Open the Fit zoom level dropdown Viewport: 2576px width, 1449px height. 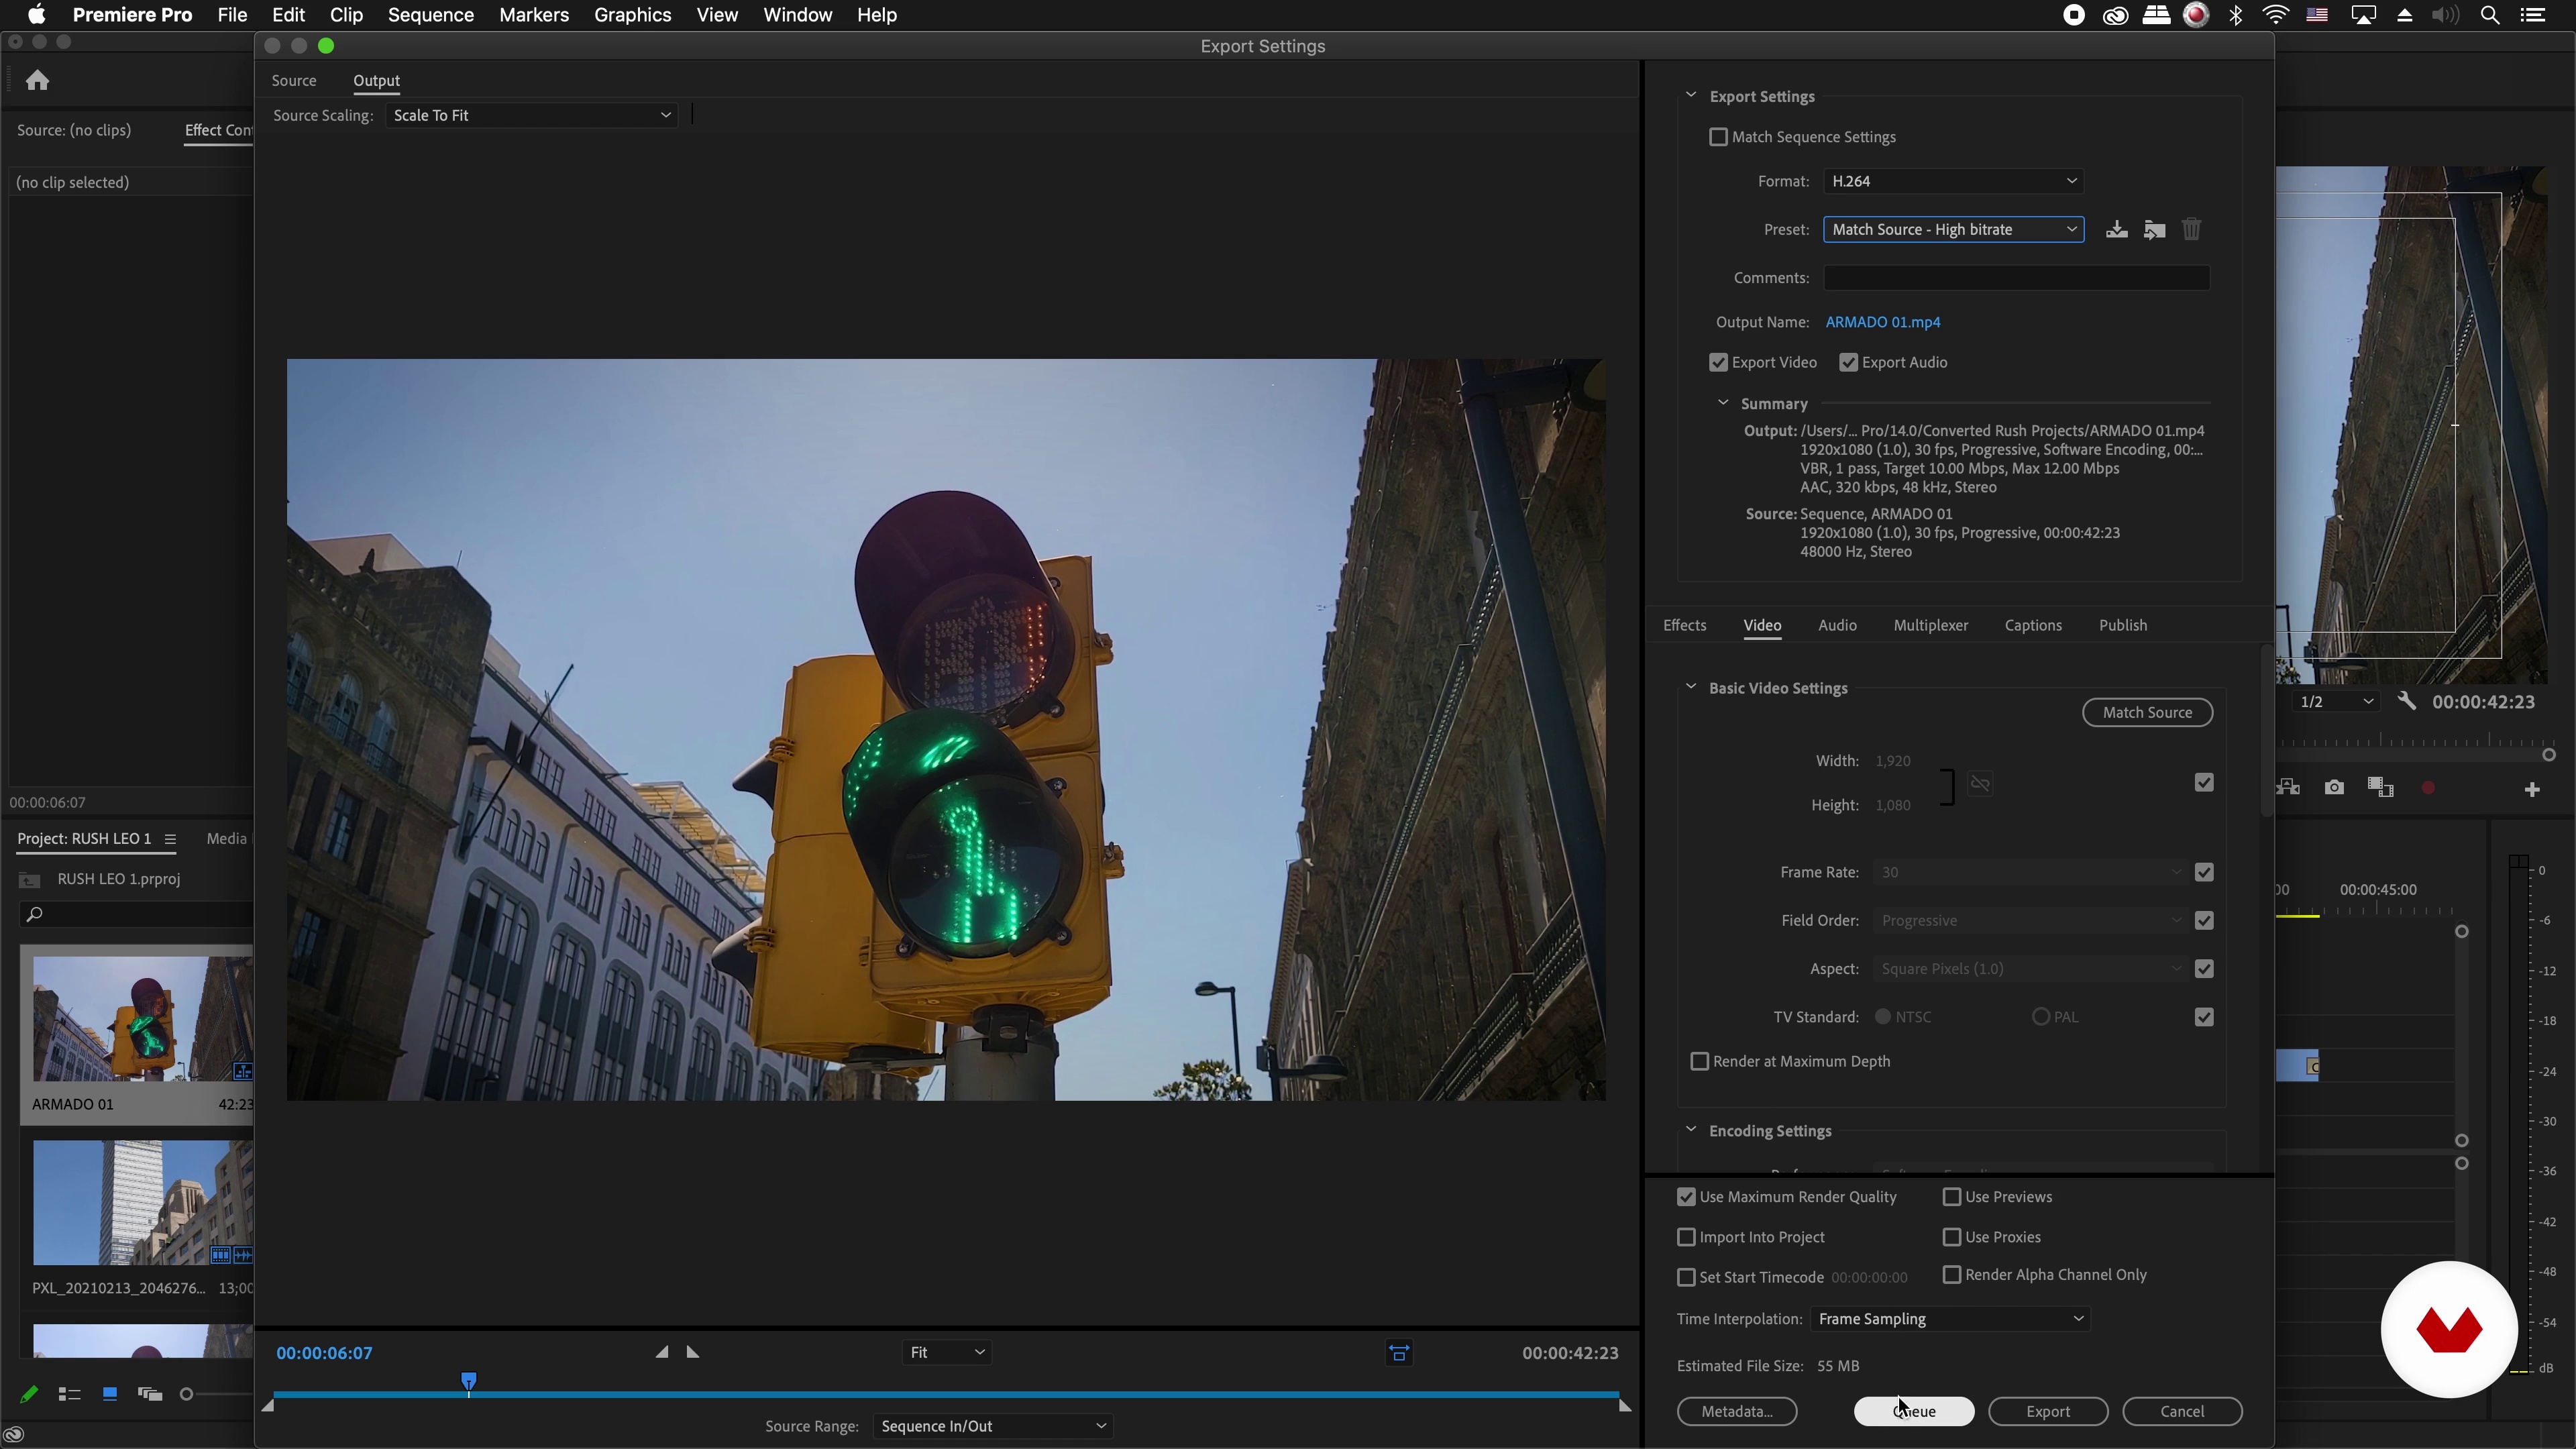click(946, 1352)
